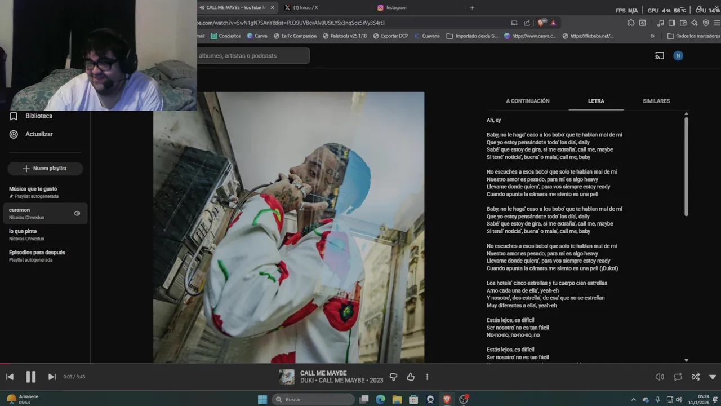The image size is (721, 406).
Task: Open the Windows Start menu
Action: coord(262,399)
